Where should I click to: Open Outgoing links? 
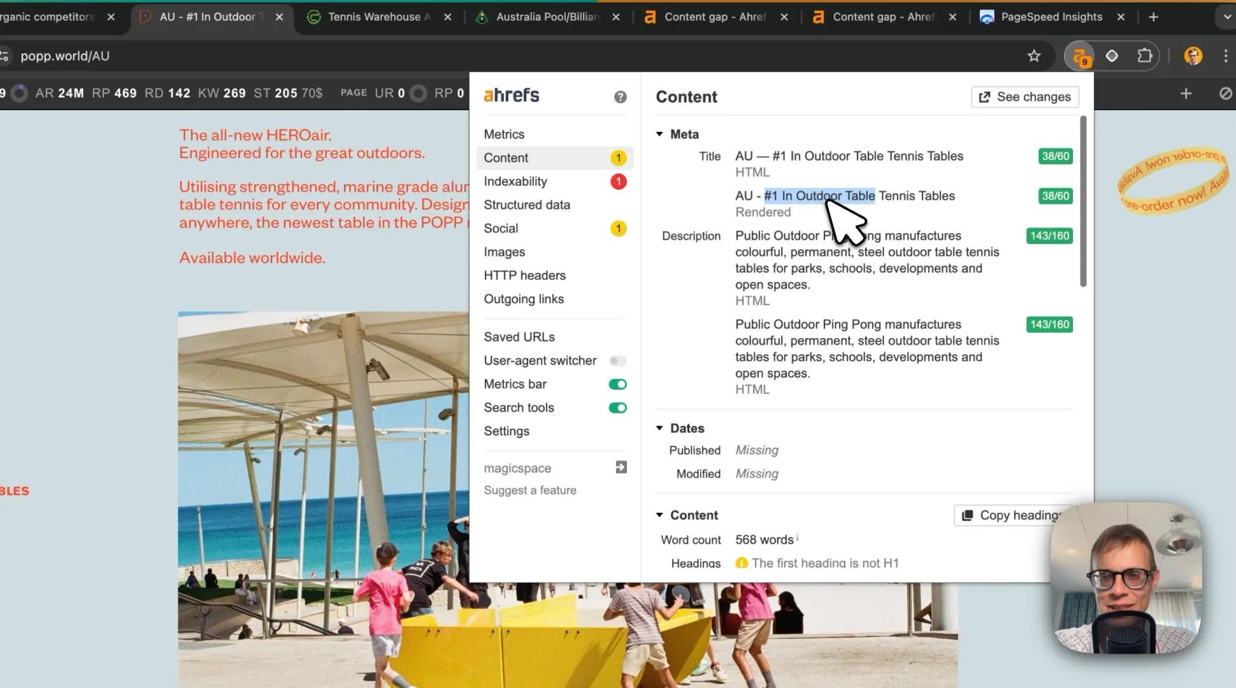pos(524,299)
